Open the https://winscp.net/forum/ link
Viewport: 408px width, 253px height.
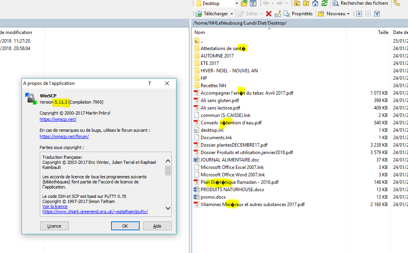[x=64, y=136]
